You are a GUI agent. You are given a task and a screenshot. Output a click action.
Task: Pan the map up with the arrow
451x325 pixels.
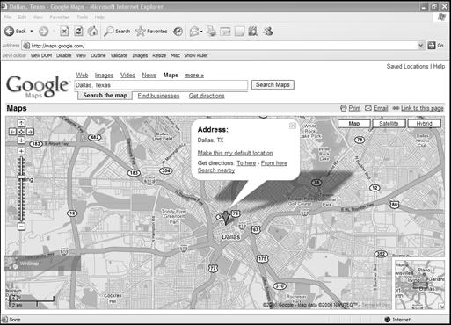tap(21, 123)
